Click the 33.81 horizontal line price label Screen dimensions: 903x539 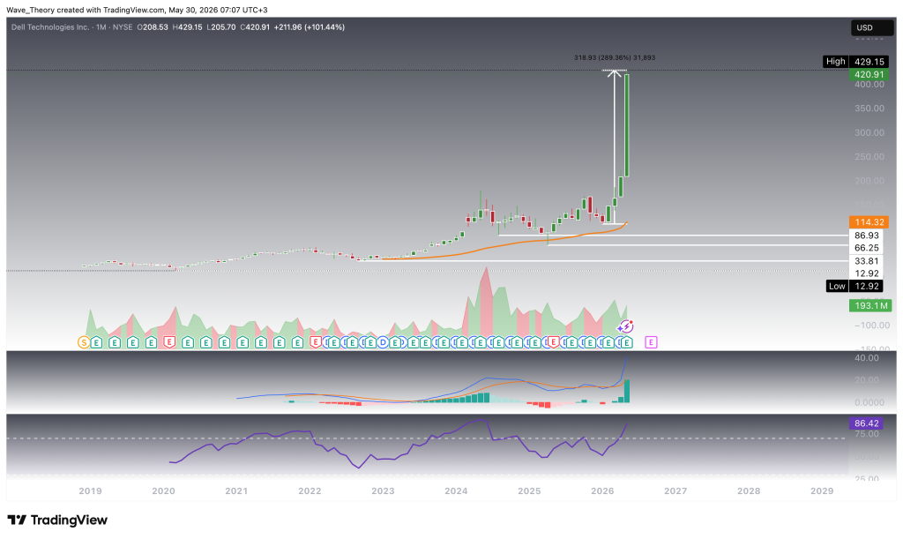pyautogui.click(x=867, y=261)
